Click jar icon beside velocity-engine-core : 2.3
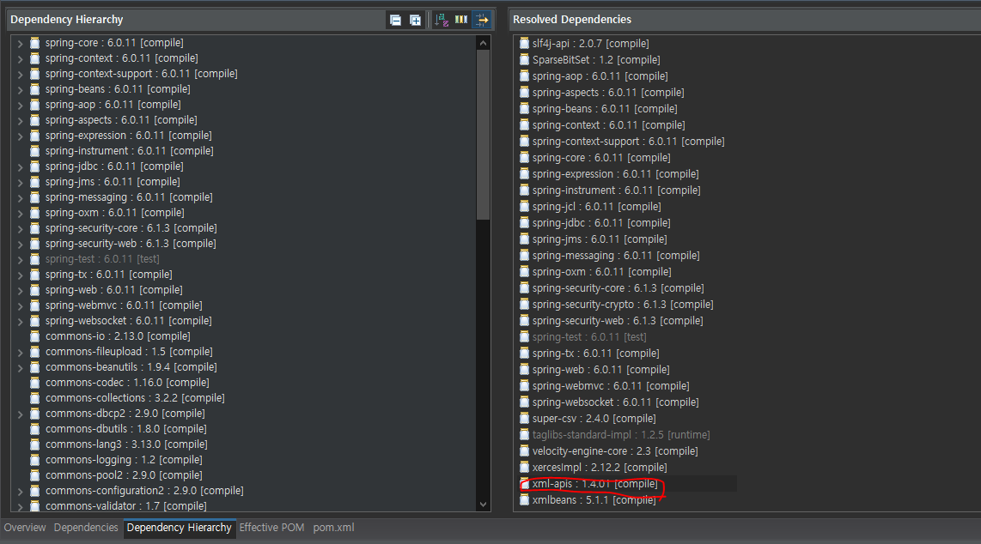The width and height of the screenshot is (981, 544). (x=524, y=450)
